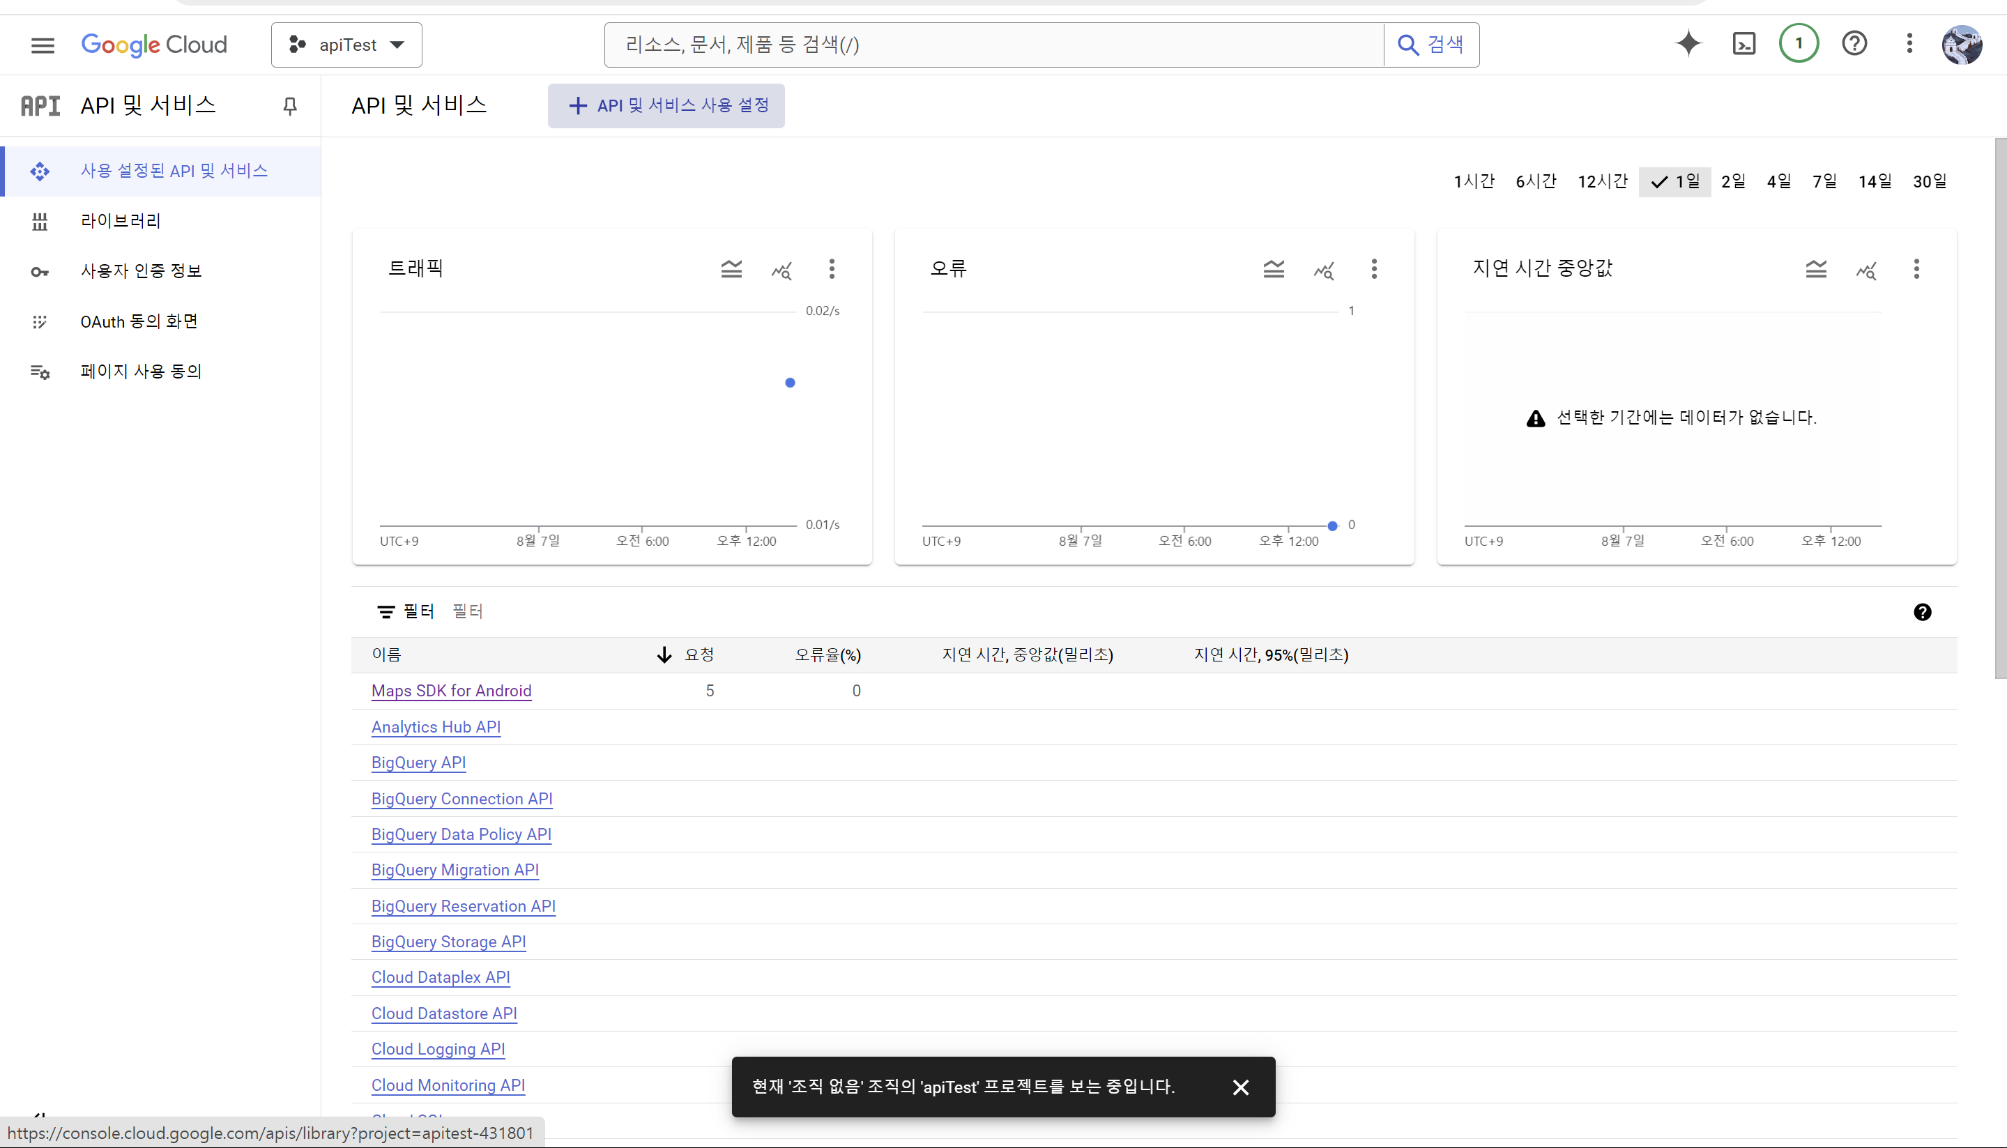This screenshot has height=1148, width=2007.
Task: Open BigQuery Migration API link
Action: (x=455, y=871)
